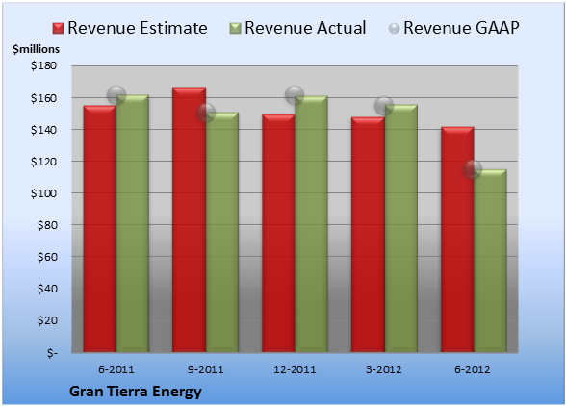Select the 'Revenue GAAP' legend label
The width and height of the screenshot is (566, 406).
(461, 28)
